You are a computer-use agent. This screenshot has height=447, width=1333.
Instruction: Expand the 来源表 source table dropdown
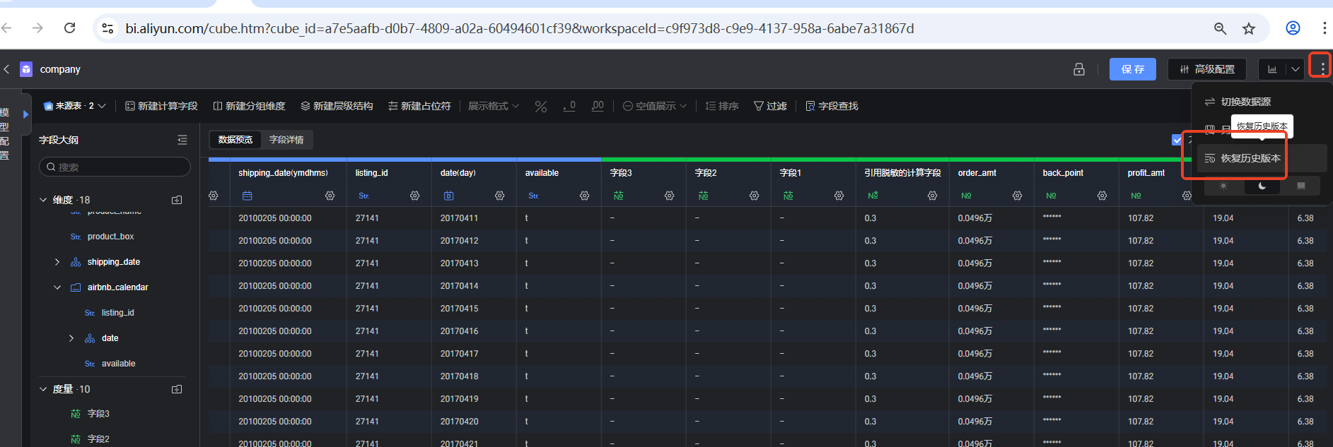click(x=75, y=106)
